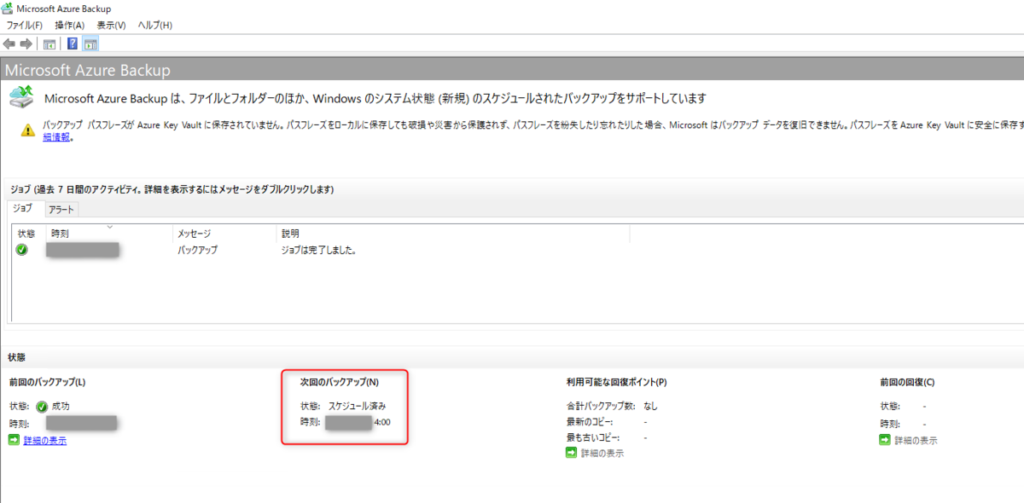
Task: Open the ファイル(F) menu
Action: pos(24,25)
